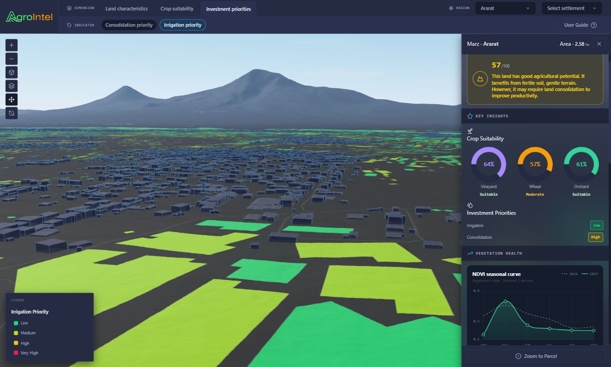Click the Indicator tag icon

point(69,25)
